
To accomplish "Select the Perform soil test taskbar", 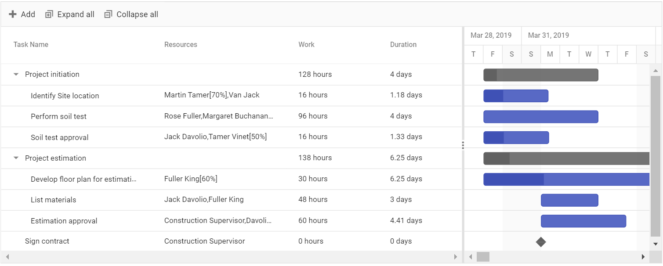I will (x=541, y=117).
